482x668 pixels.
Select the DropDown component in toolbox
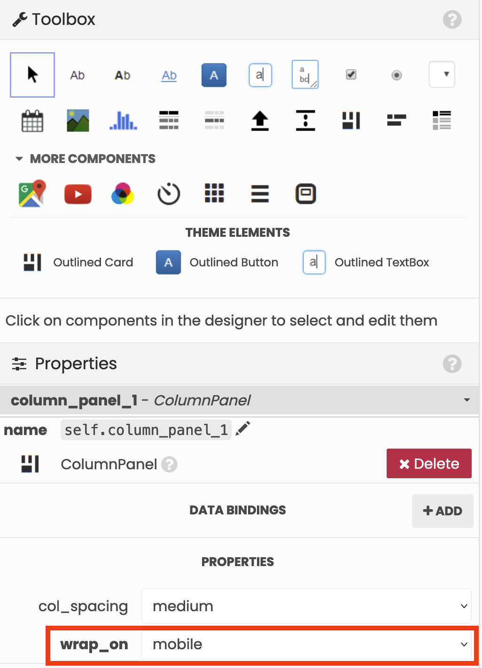tap(442, 75)
